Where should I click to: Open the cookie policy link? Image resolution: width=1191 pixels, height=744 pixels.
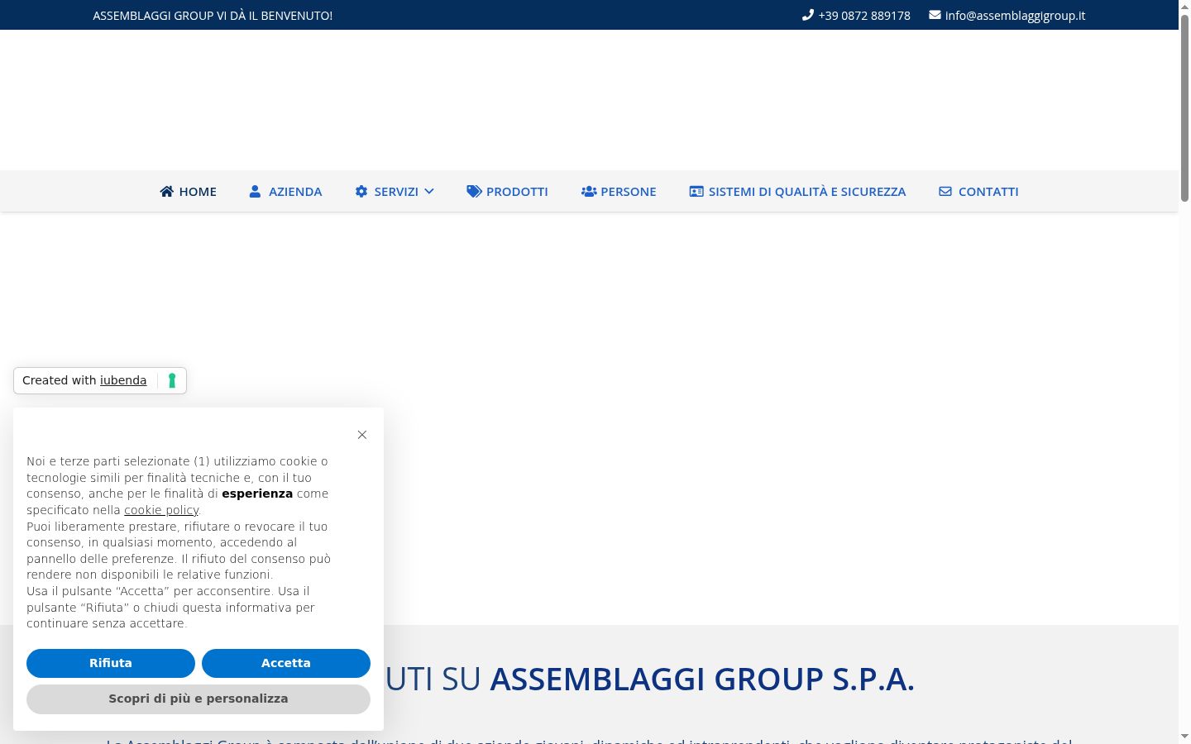(x=161, y=510)
